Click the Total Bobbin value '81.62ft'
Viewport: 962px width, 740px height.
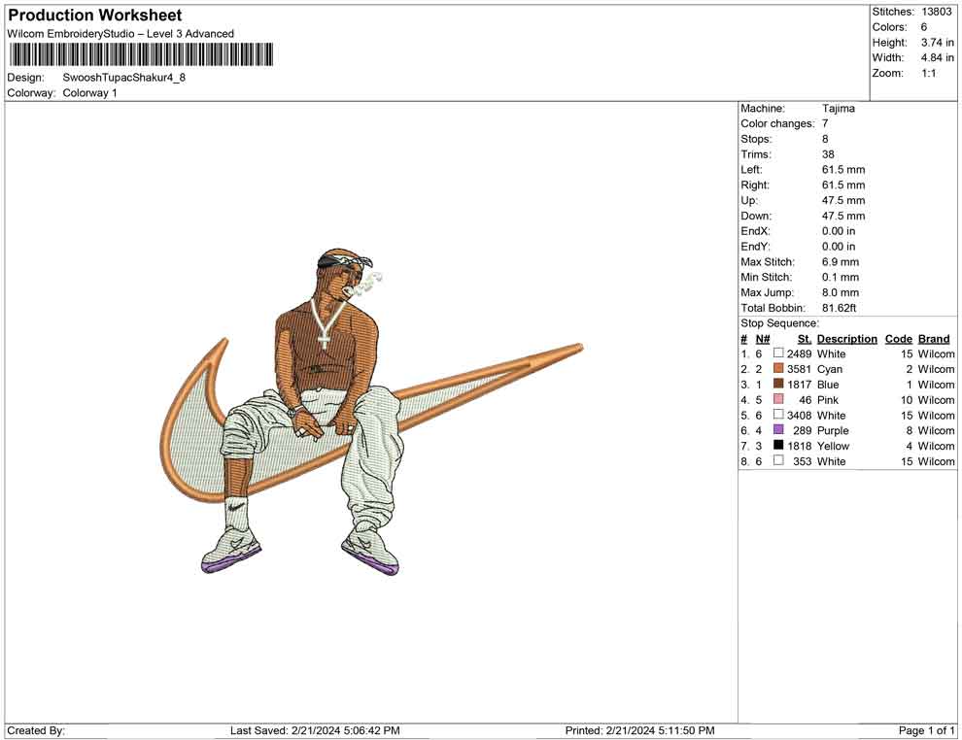click(839, 307)
